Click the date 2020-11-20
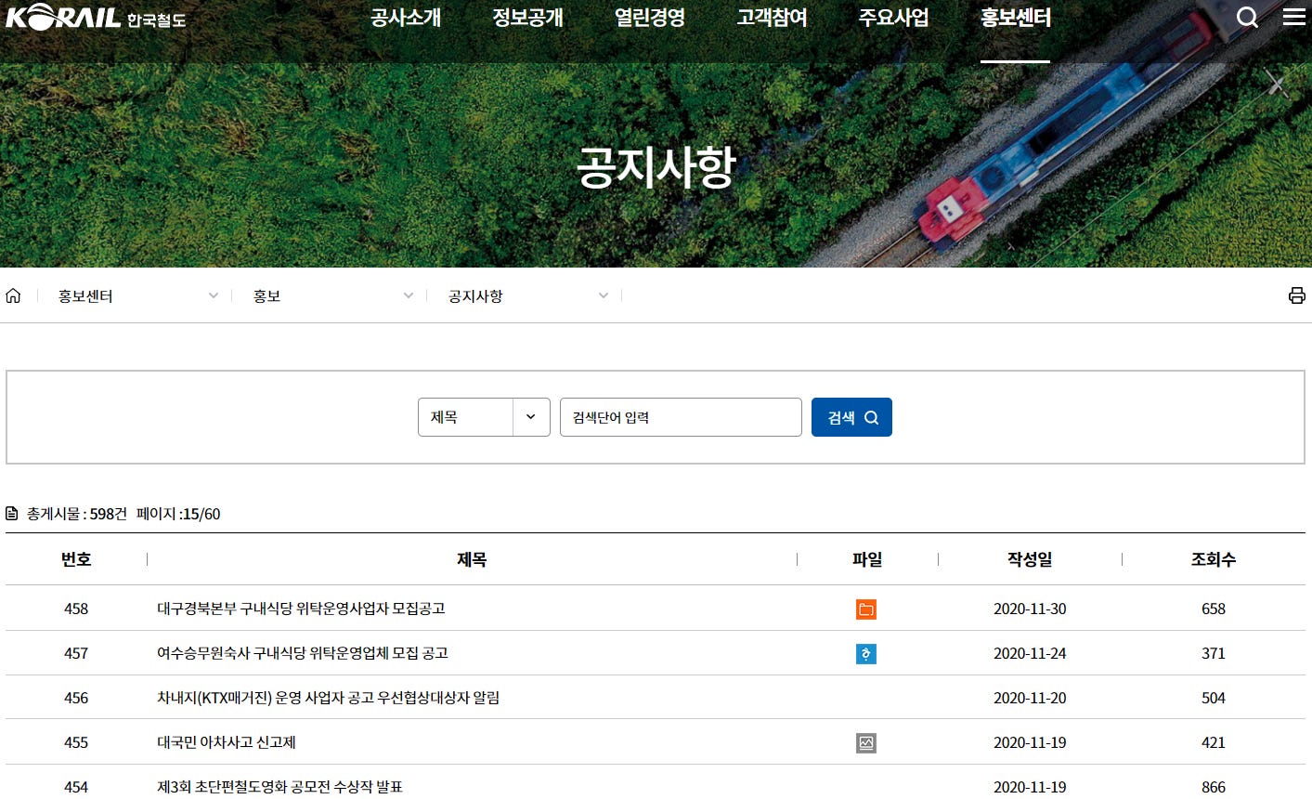This screenshot has height=799, width=1312. point(1030,698)
